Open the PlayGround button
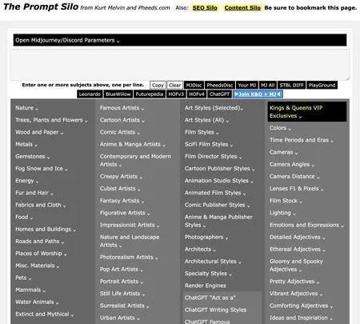This screenshot has width=360, height=324. pos(322,86)
